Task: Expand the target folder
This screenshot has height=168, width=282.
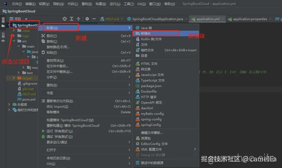Action: 14,78
